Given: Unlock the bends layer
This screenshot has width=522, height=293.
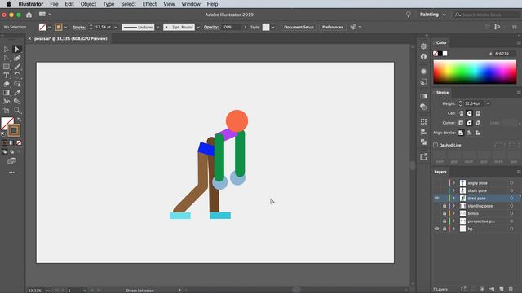Looking at the screenshot, I should 444,213.
